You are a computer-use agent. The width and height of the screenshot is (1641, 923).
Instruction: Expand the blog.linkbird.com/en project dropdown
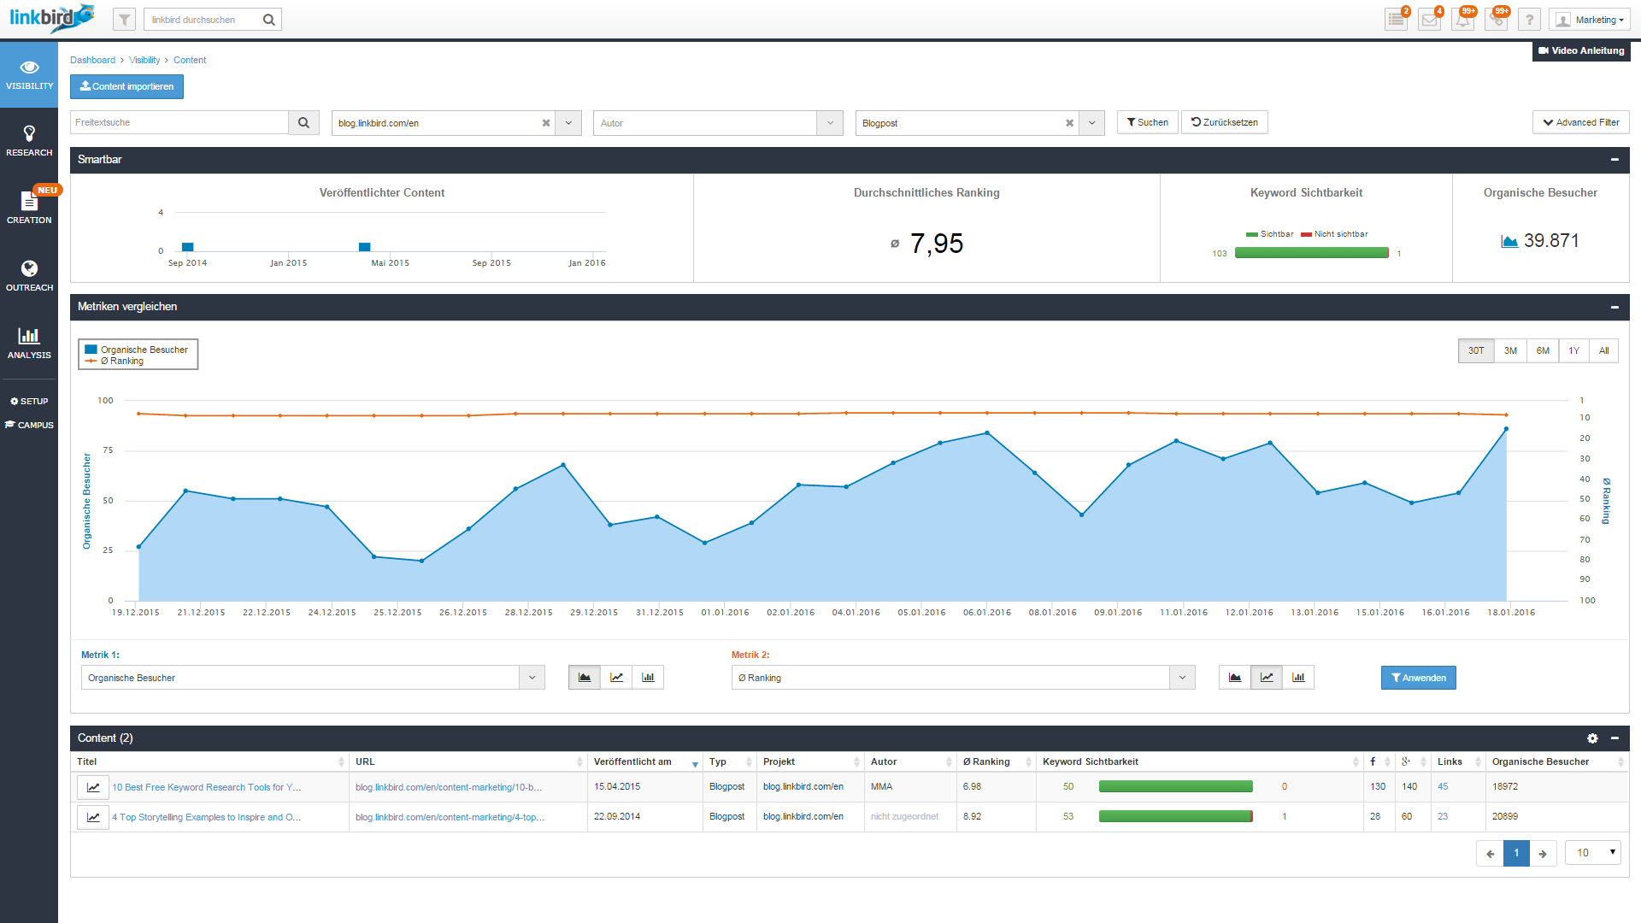coord(570,121)
